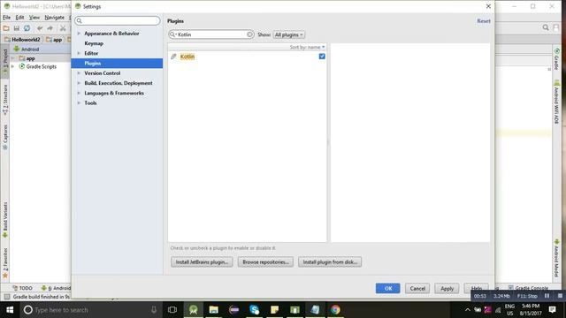
Task: Click the Redo arrow icon
Action: [50, 28]
